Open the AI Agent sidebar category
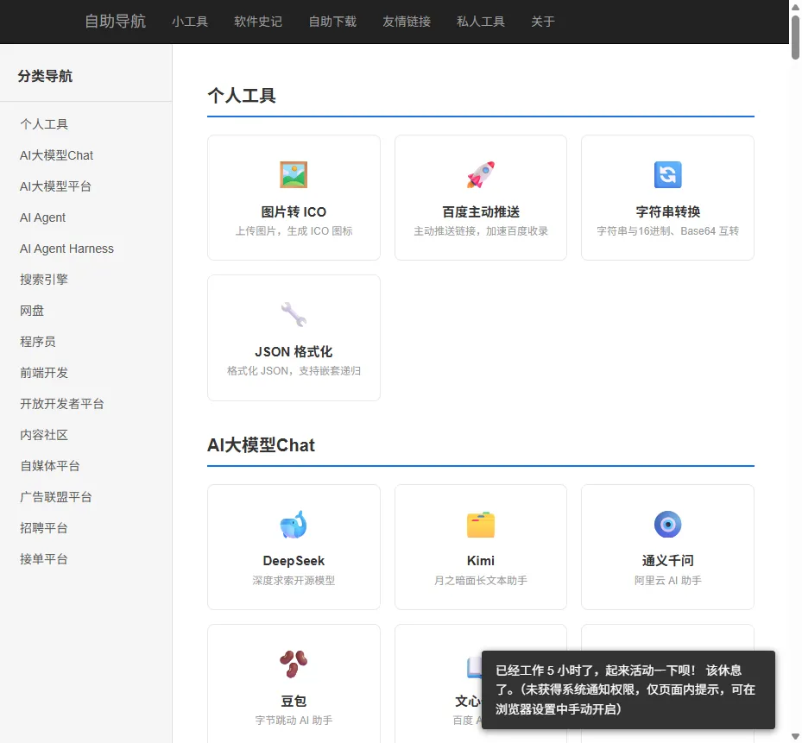The height and width of the screenshot is (743, 802). (x=42, y=217)
